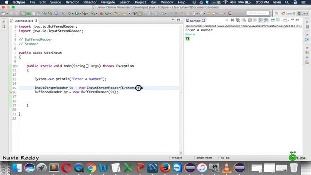The width and height of the screenshot is (311, 175).
Task: Click the 'Navin' console input text
Action: 190,35
